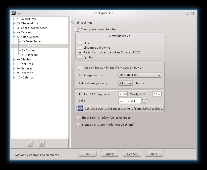Toggle Show planets on the chart
Image resolution: width=207 pixels, height=170 pixels.
click(x=77, y=29)
